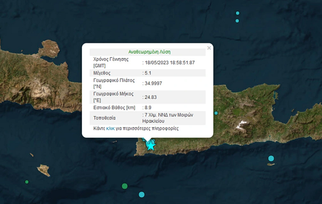Viewport: 322px width, 204px height.
Task: Select the cyan circle at the bottom edge
Action: pyautogui.click(x=142, y=194)
